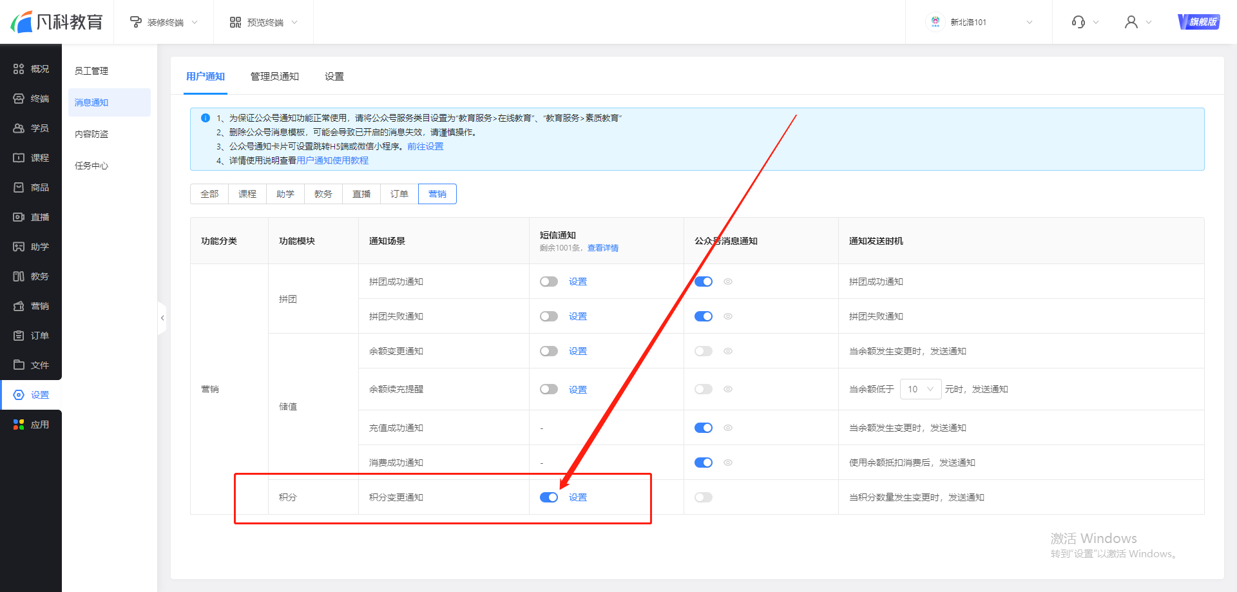Toggle SMS switch for 余额续充提醒

tap(549, 389)
